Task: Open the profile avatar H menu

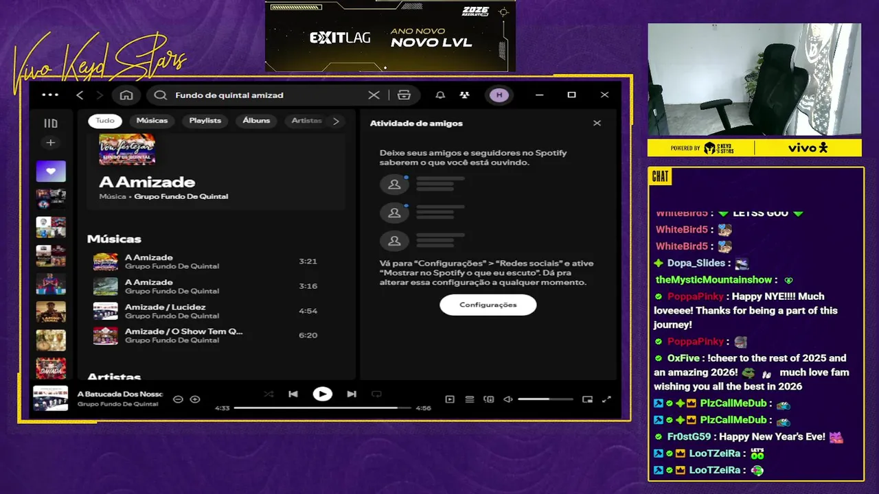Action: click(499, 95)
